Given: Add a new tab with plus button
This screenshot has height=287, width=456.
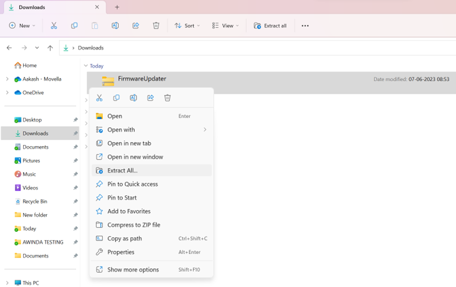Looking at the screenshot, I should (x=117, y=7).
